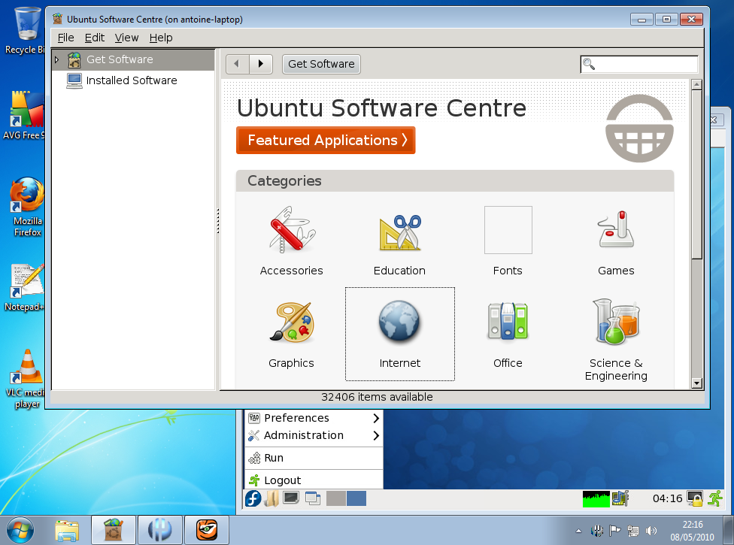
Task: Open the Fonts category
Action: (508, 230)
